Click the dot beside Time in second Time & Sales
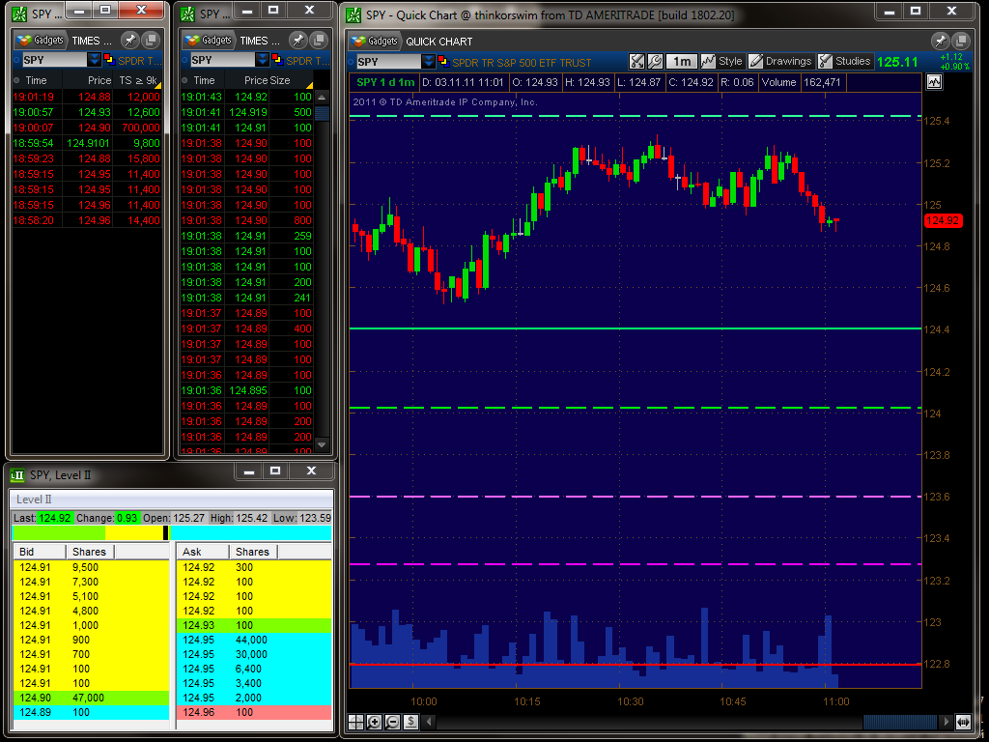This screenshot has width=989, height=742. [x=184, y=80]
